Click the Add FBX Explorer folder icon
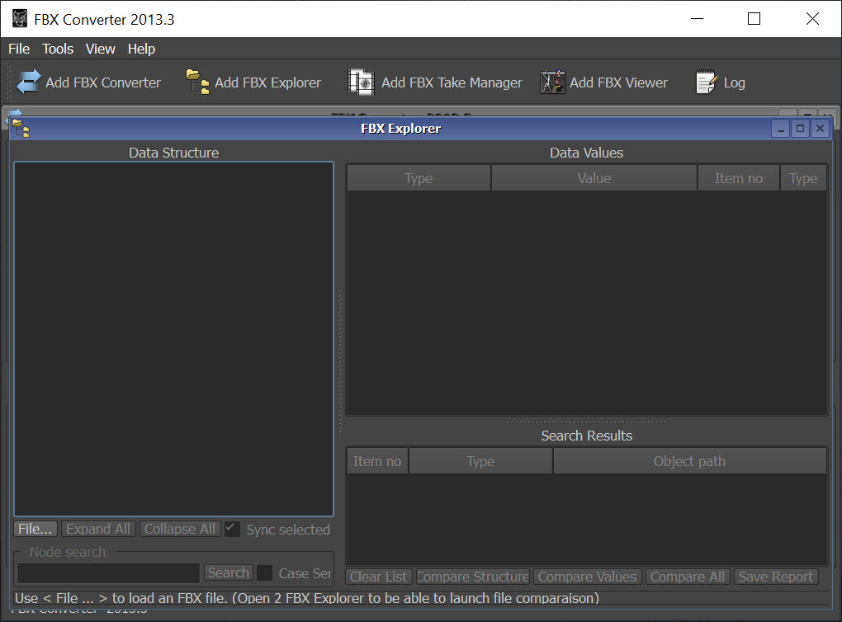 pos(197,82)
